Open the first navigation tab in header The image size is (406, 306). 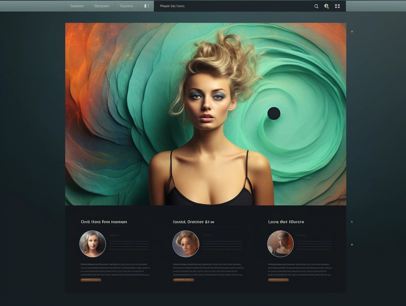tap(77, 6)
